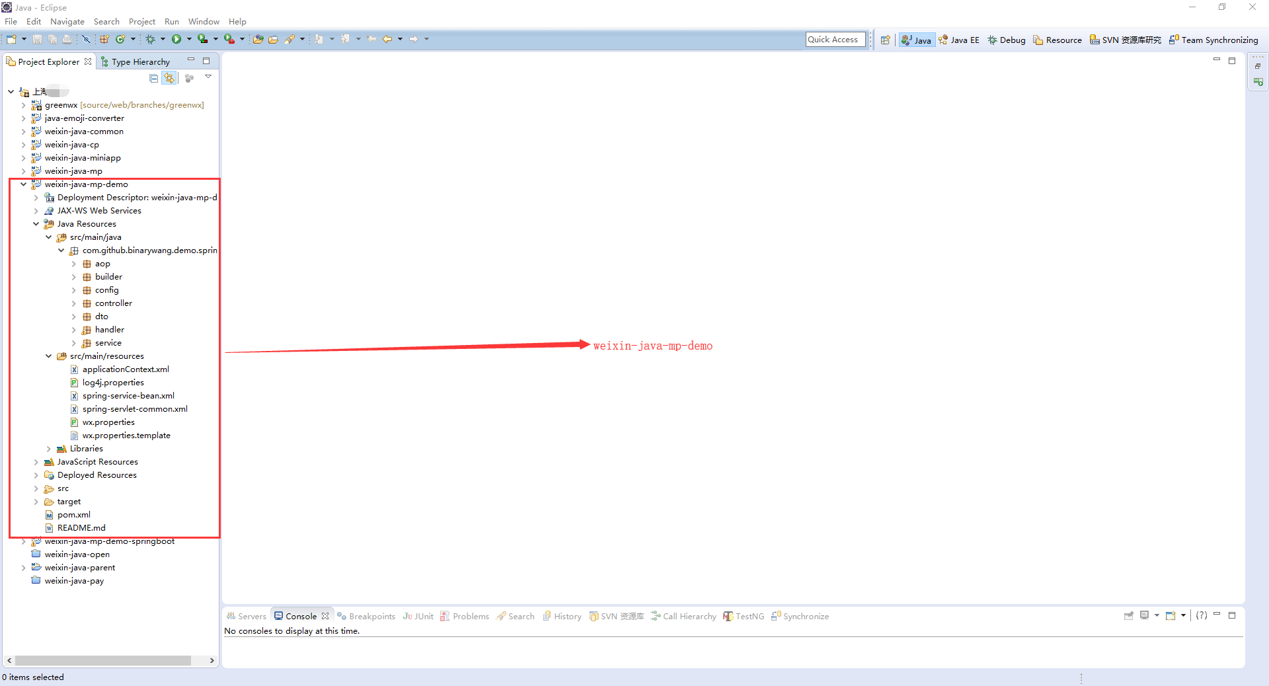Click the New Java Package icon
Screen dimensions: 1269x686
pyautogui.click(x=104, y=39)
